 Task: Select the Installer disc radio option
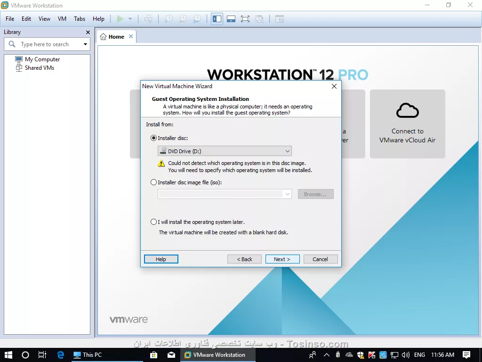[153, 138]
